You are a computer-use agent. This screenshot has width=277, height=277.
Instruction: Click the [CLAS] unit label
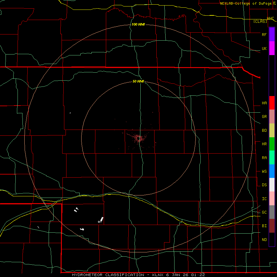pos(260,21)
